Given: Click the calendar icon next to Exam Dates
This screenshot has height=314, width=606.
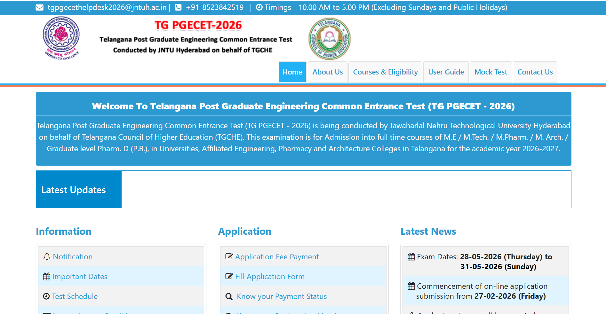Looking at the screenshot, I should pyautogui.click(x=411, y=256).
